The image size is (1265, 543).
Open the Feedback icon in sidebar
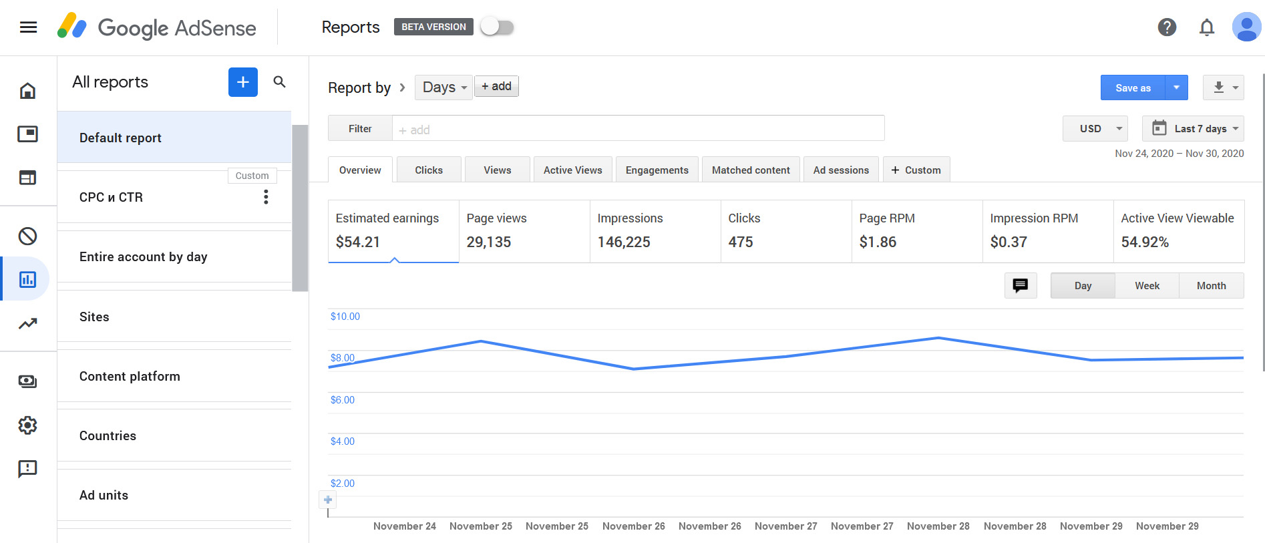(x=27, y=469)
